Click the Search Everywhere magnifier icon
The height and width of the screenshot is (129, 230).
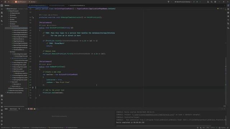click(x=212, y=2)
